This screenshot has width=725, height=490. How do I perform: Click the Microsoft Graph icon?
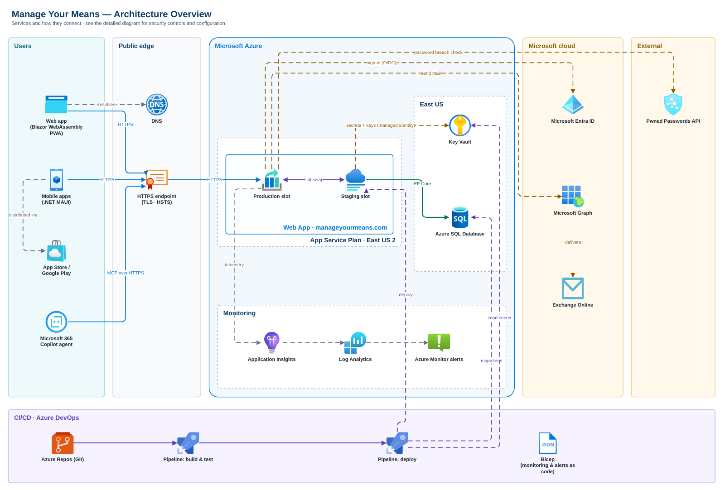(573, 197)
